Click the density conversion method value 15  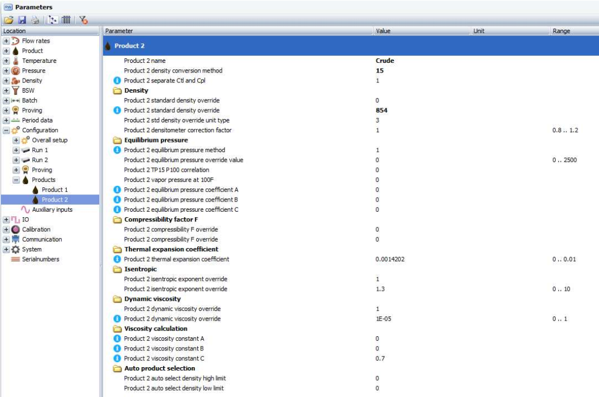pyautogui.click(x=379, y=70)
